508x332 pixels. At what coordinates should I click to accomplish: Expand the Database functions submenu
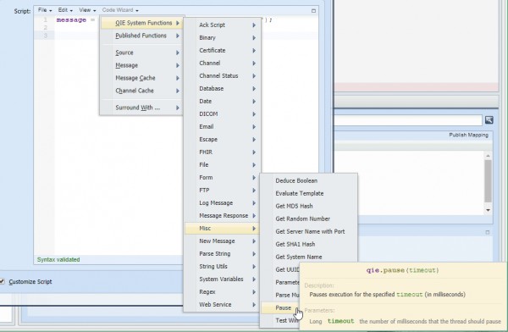pyautogui.click(x=222, y=89)
